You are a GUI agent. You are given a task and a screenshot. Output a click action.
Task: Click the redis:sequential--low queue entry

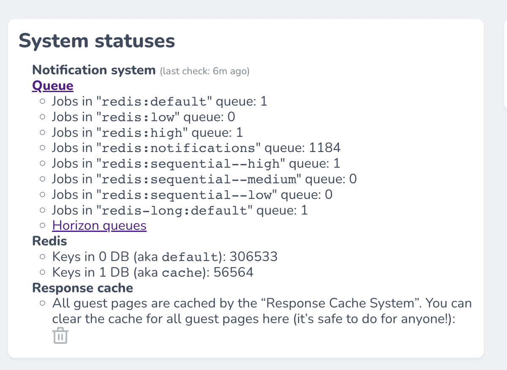point(192,195)
